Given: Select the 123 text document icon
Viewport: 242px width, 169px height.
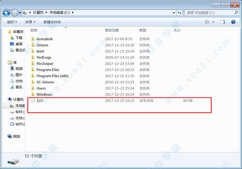Looking at the screenshot, I should 33,101.
